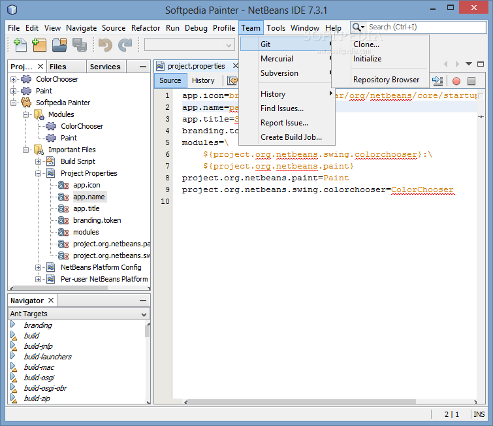Click in the Search (Ctrl+I) field
This screenshot has height=426, width=493.
[426, 27]
